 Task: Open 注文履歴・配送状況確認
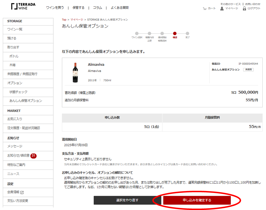click(28, 128)
